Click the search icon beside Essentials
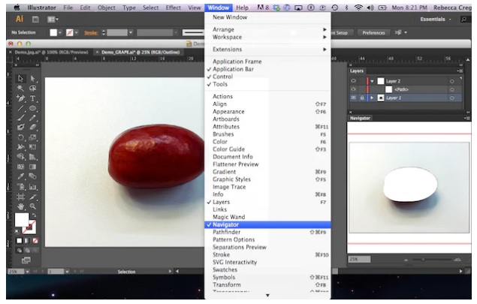This screenshot has height=304, width=477. pyautogui.click(x=463, y=20)
